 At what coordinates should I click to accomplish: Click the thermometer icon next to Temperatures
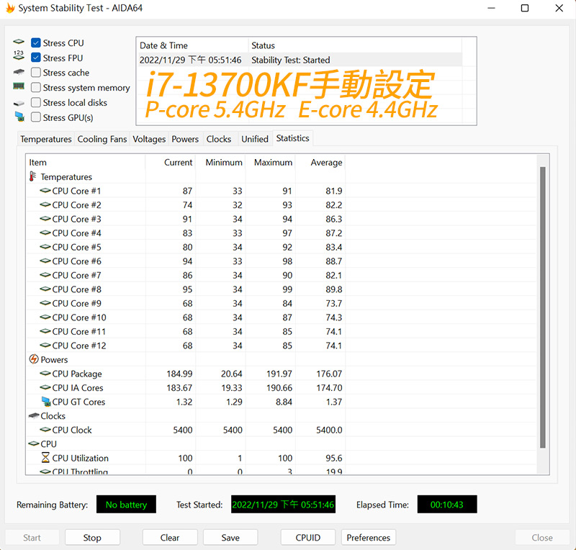point(32,176)
